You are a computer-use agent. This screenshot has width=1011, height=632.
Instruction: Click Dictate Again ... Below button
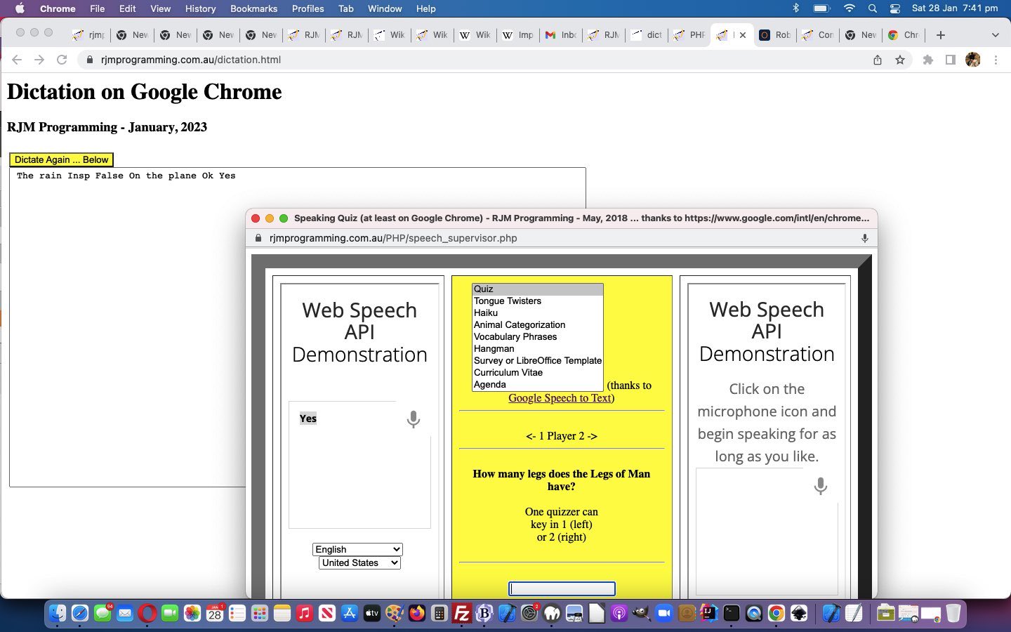point(61,159)
